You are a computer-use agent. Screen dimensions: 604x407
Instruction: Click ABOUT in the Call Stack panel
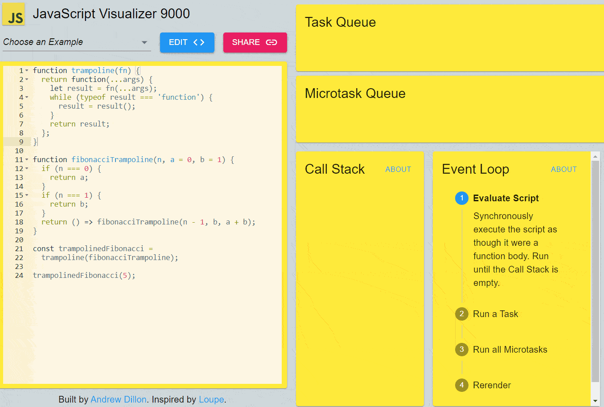(398, 169)
